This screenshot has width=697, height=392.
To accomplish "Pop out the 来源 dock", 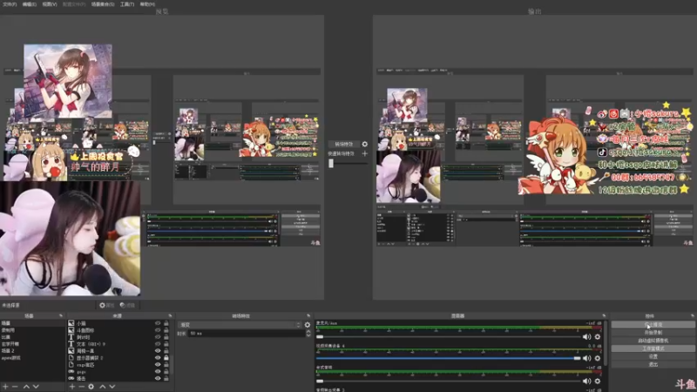I will point(170,315).
